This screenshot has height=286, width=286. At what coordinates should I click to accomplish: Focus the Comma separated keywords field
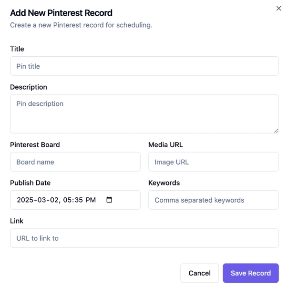click(x=213, y=200)
